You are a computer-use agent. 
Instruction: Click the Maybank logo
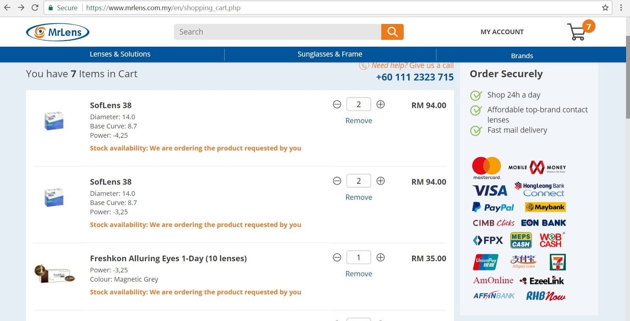click(x=545, y=207)
